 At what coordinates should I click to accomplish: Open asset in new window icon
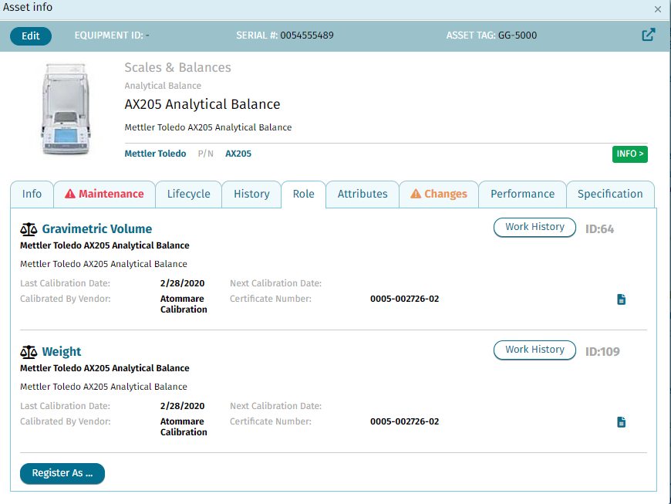pos(649,35)
